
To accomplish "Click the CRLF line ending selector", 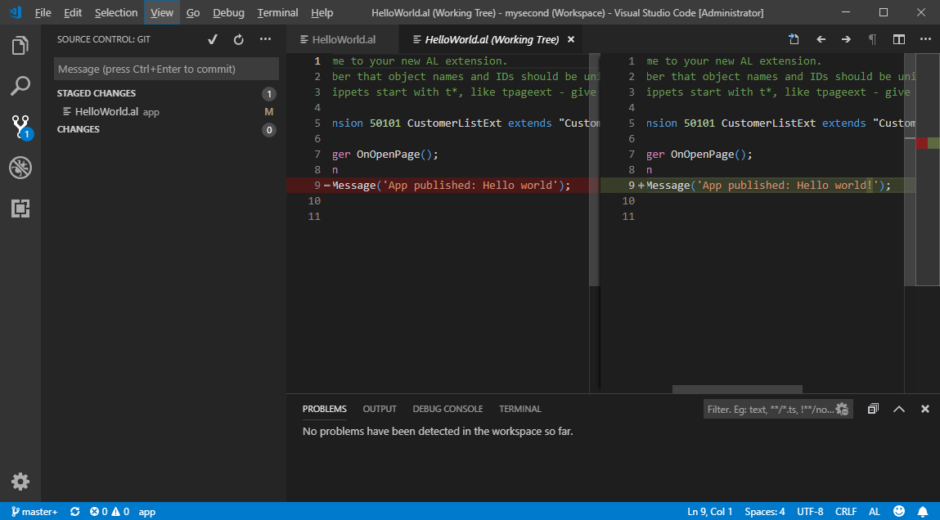I will 846,512.
